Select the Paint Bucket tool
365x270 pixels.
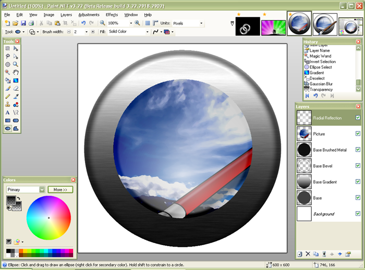8,81
